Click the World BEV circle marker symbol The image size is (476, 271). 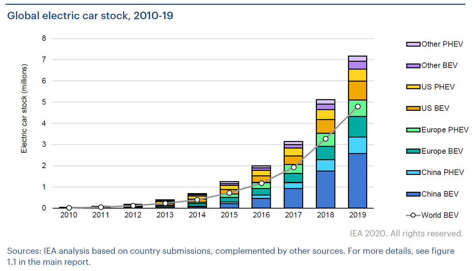tap(414, 215)
